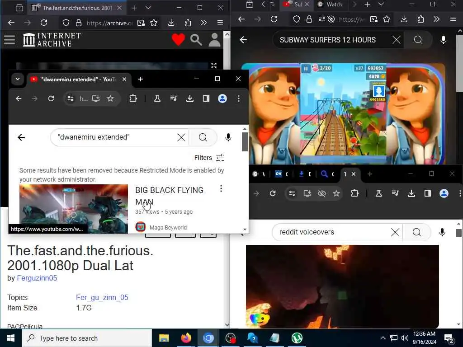Click install app icon in dwanemiru Chrome address bar
The width and height of the screenshot is (463, 347).
(x=96, y=98)
